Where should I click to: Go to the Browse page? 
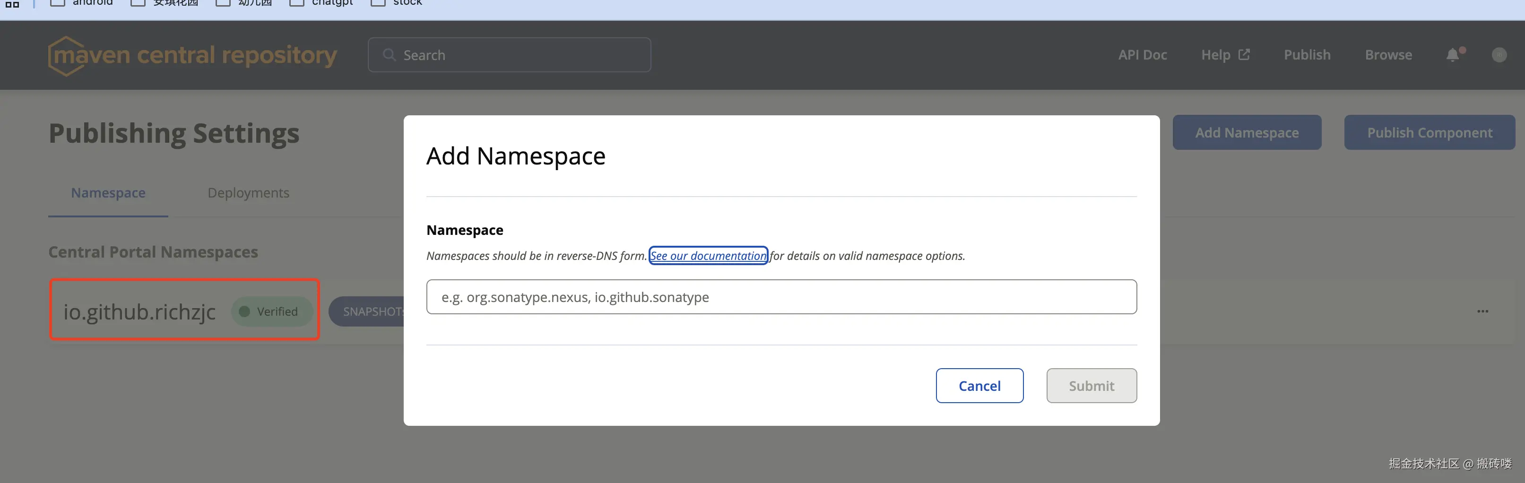1387,55
